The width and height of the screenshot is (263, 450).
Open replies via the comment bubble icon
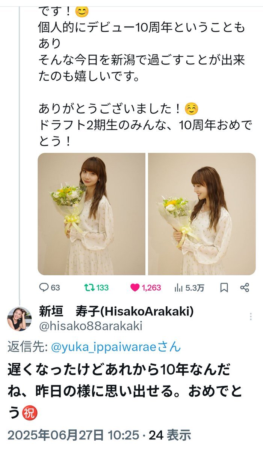pyautogui.click(x=44, y=288)
